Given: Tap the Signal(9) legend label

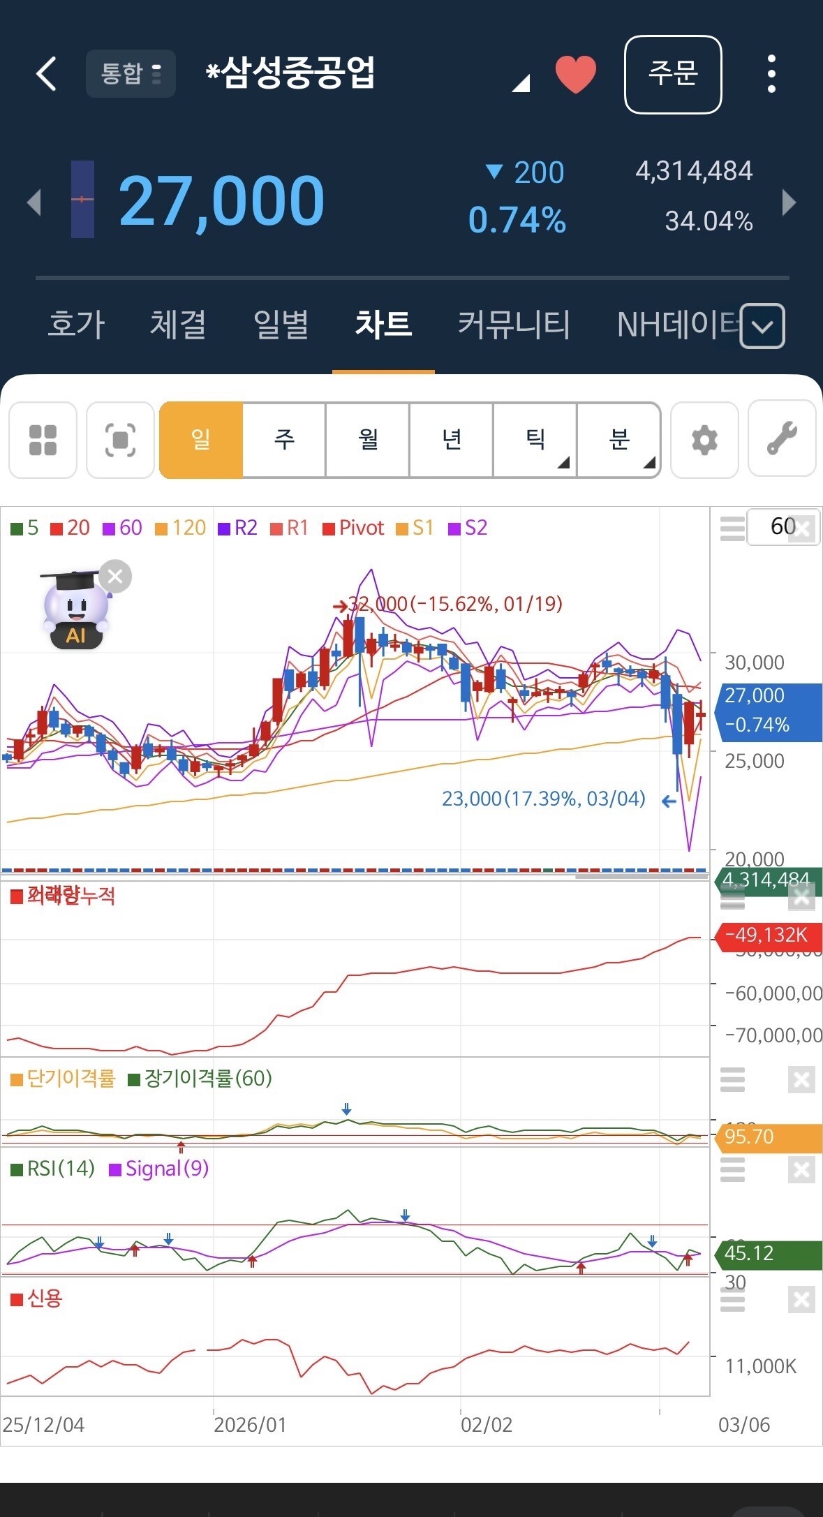Looking at the screenshot, I should (x=159, y=1169).
